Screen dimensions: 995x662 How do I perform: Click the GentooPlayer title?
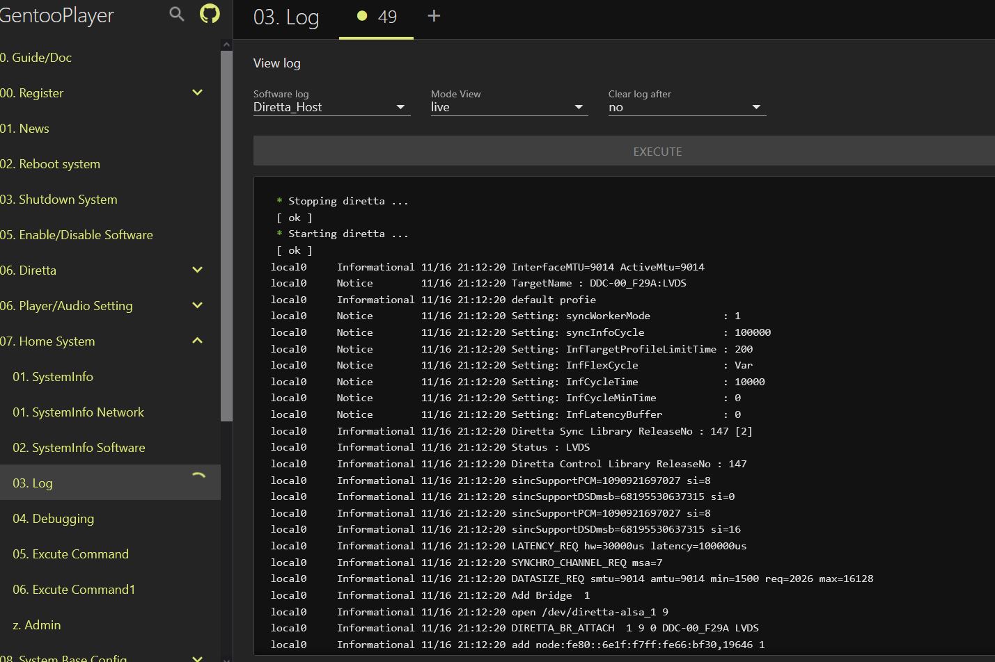(x=57, y=15)
